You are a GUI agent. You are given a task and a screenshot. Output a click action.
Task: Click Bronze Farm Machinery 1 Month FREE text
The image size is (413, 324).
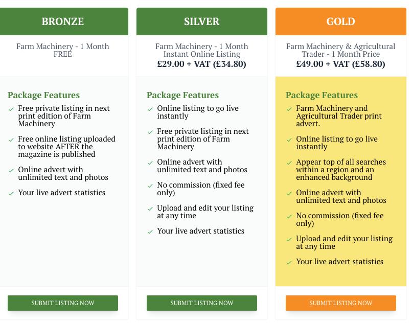[63, 50]
